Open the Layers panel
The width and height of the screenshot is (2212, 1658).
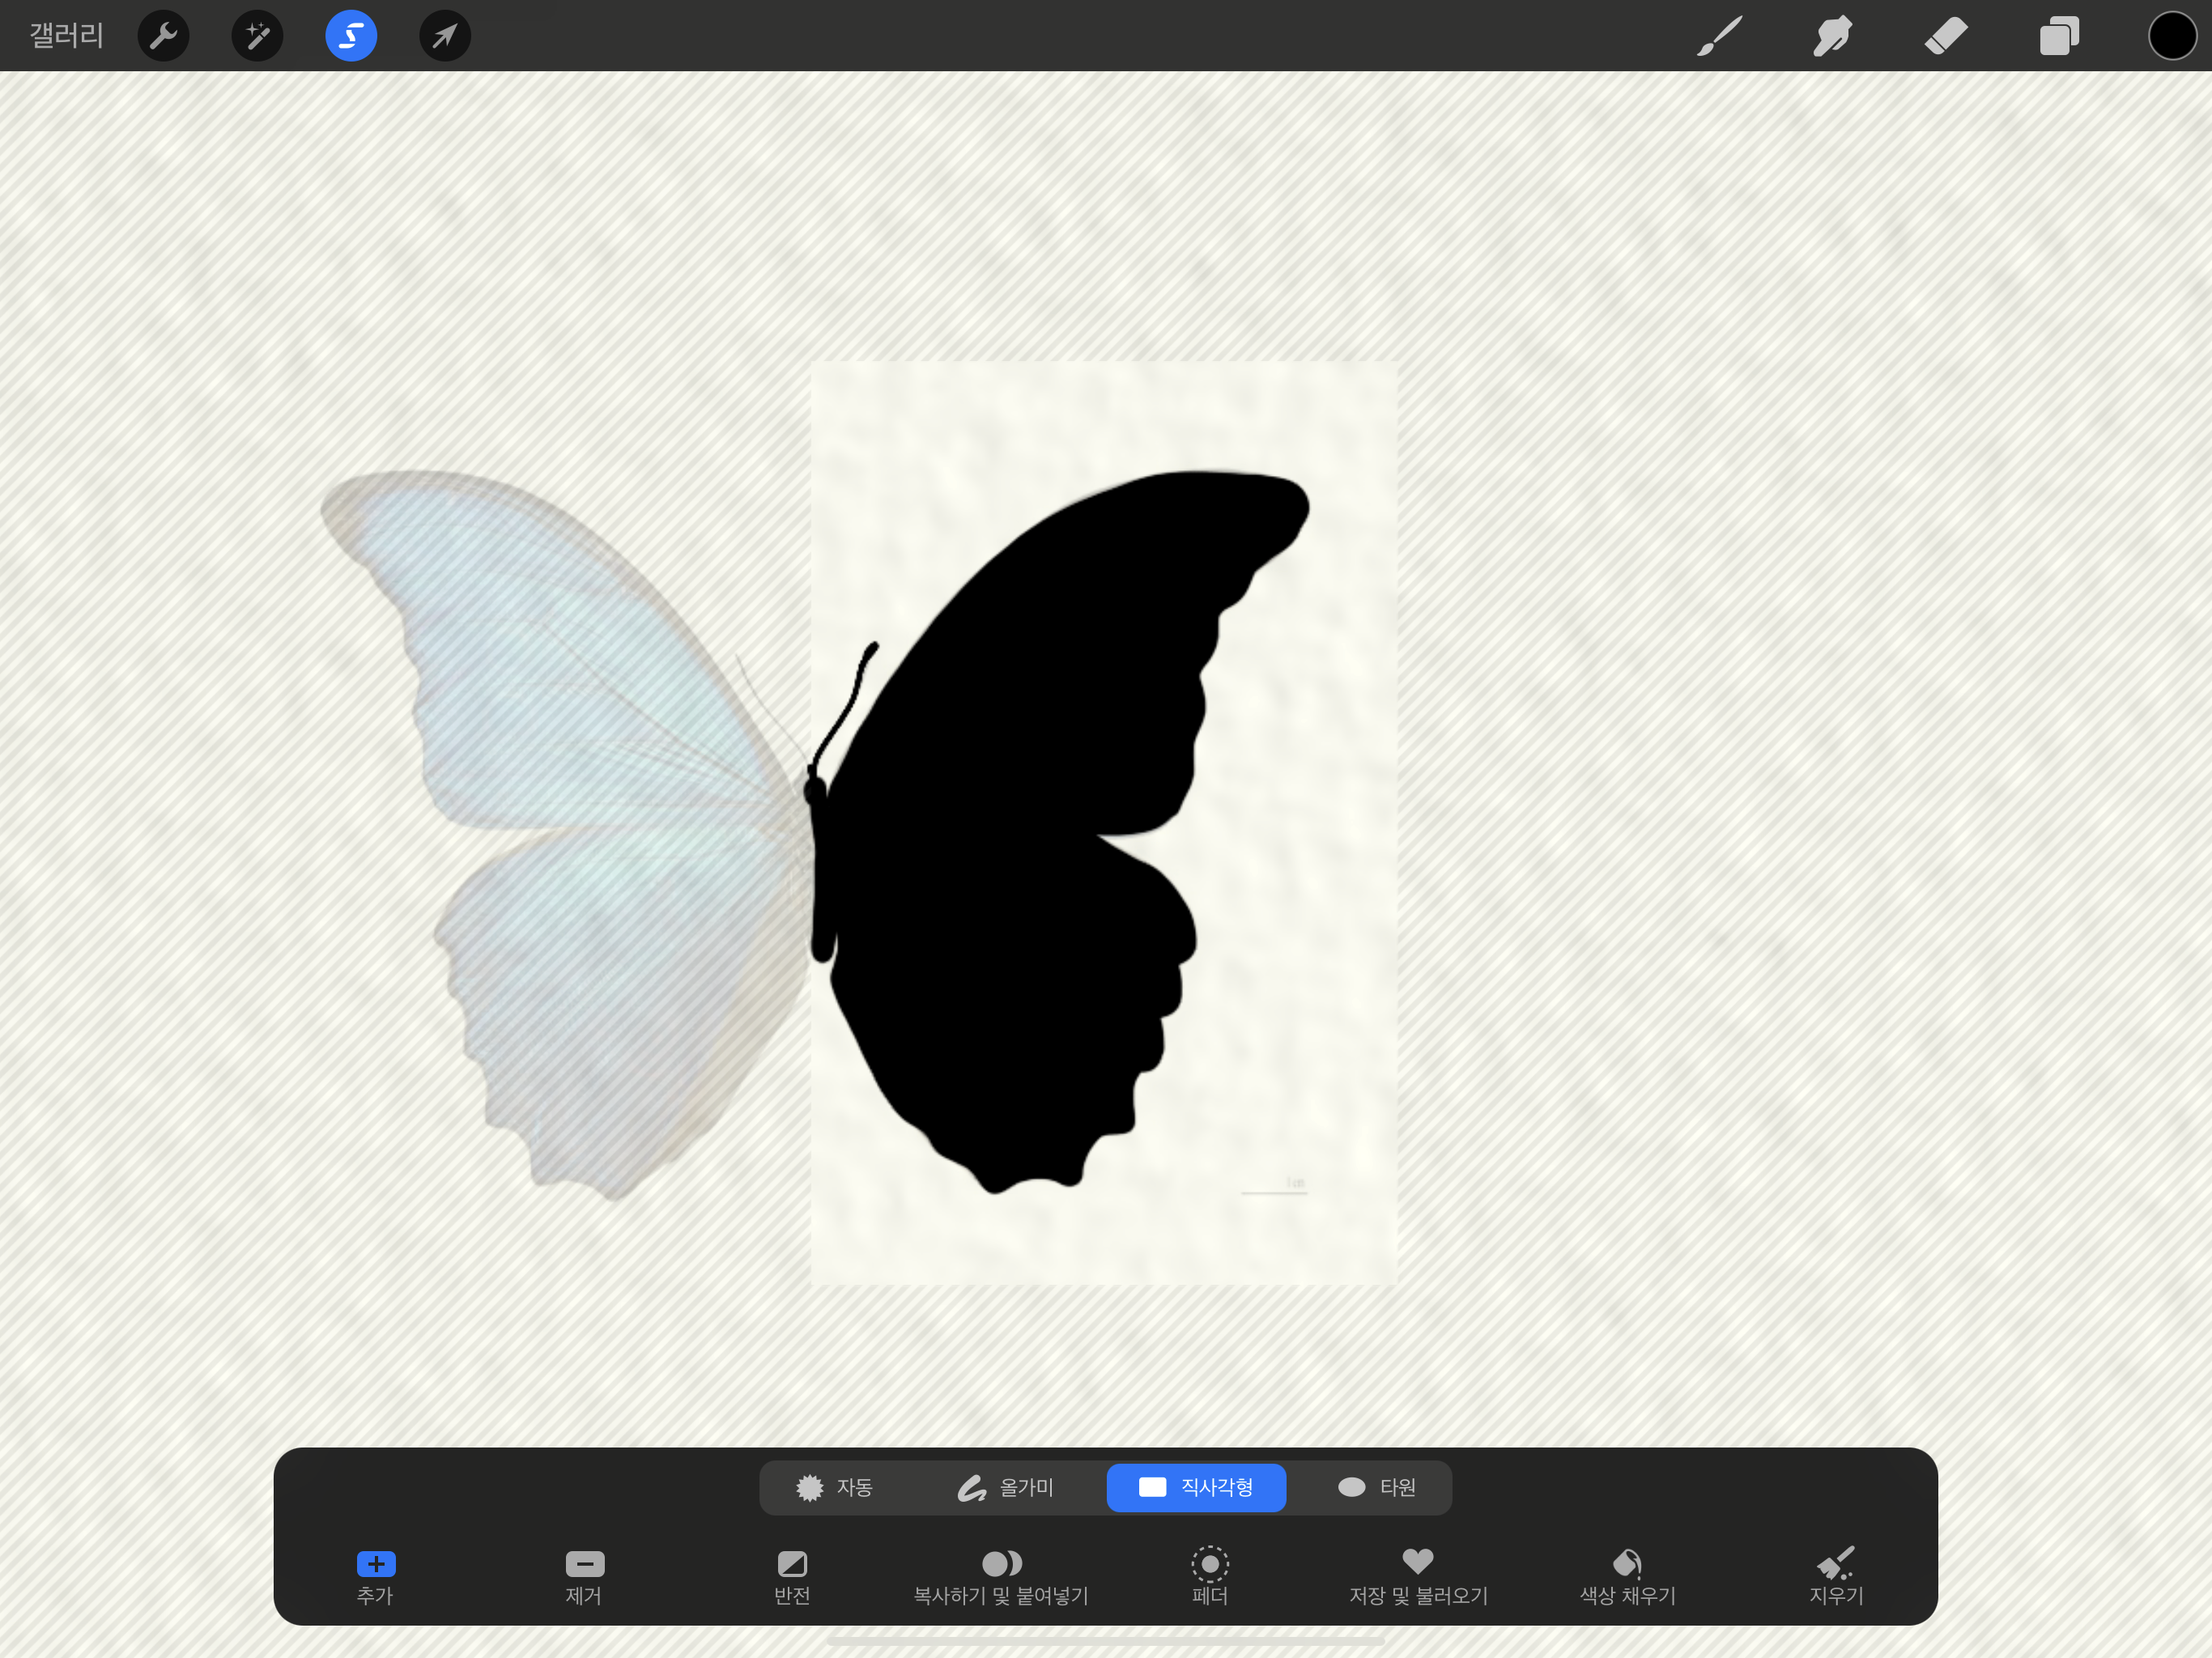pyautogui.click(x=2059, y=36)
